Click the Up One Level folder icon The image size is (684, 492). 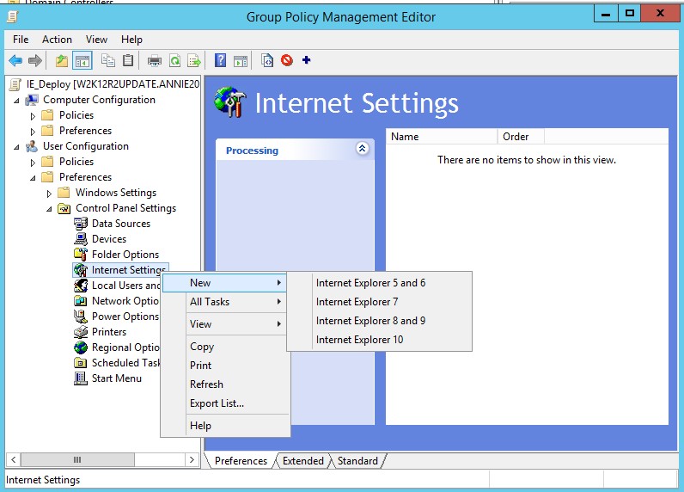(x=61, y=60)
